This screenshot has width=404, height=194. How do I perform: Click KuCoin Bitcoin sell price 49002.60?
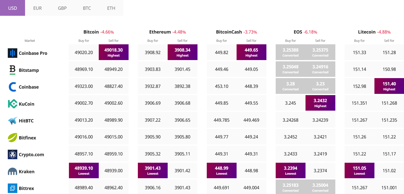(114, 103)
